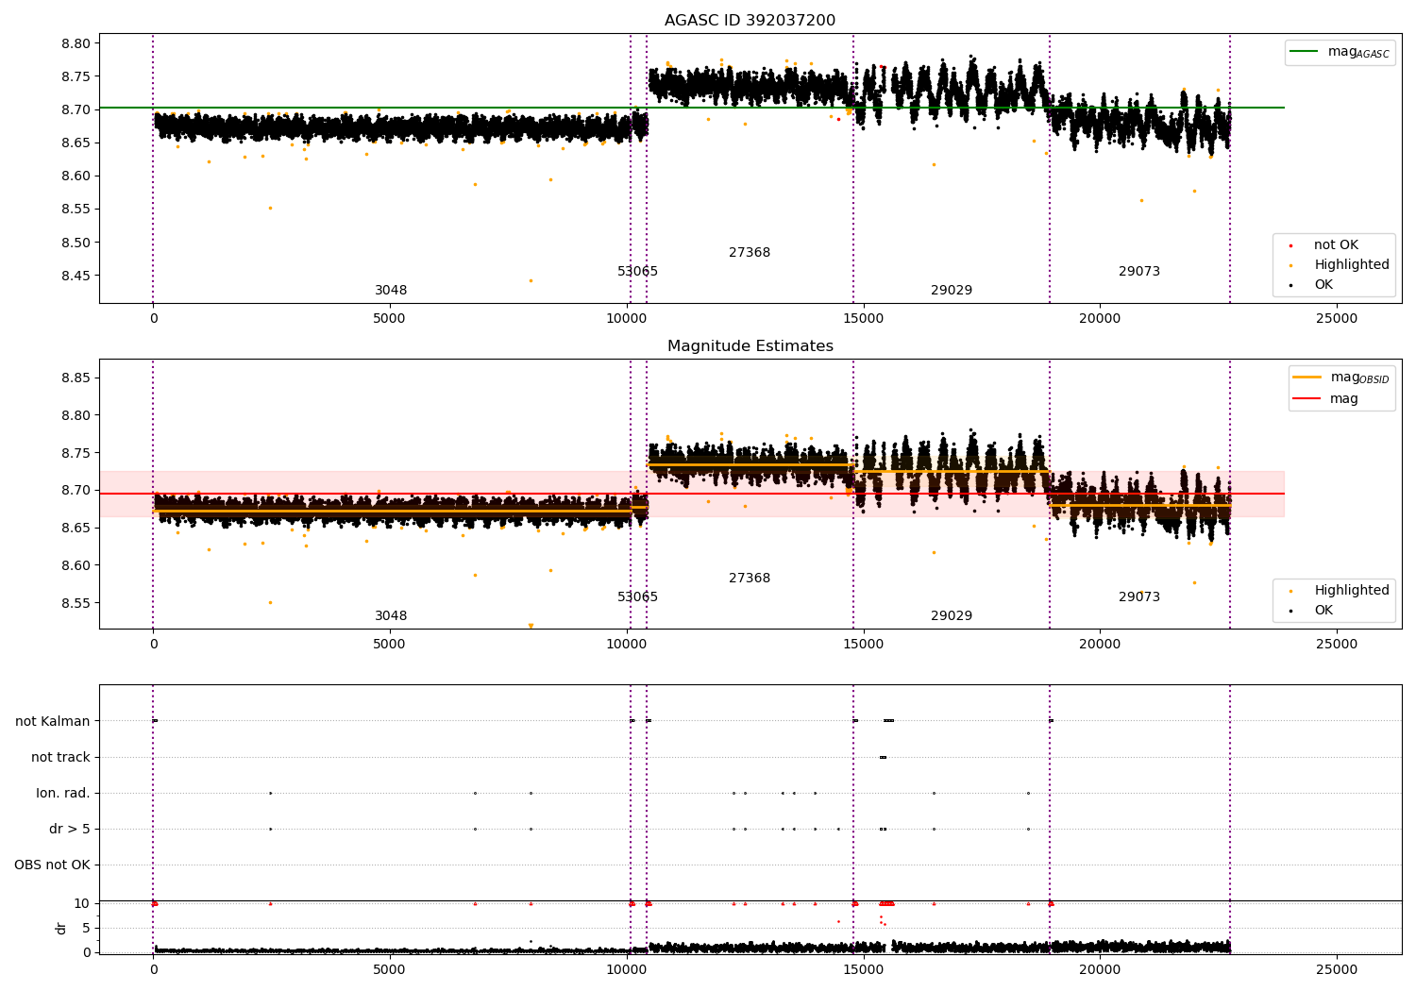
Task: Click the 10 tick on the dr axis
Action: [x=82, y=904]
